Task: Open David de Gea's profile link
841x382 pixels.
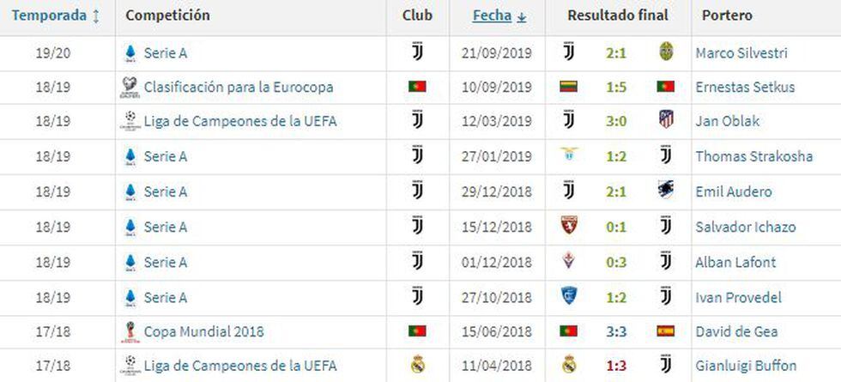Action: click(x=737, y=330)
